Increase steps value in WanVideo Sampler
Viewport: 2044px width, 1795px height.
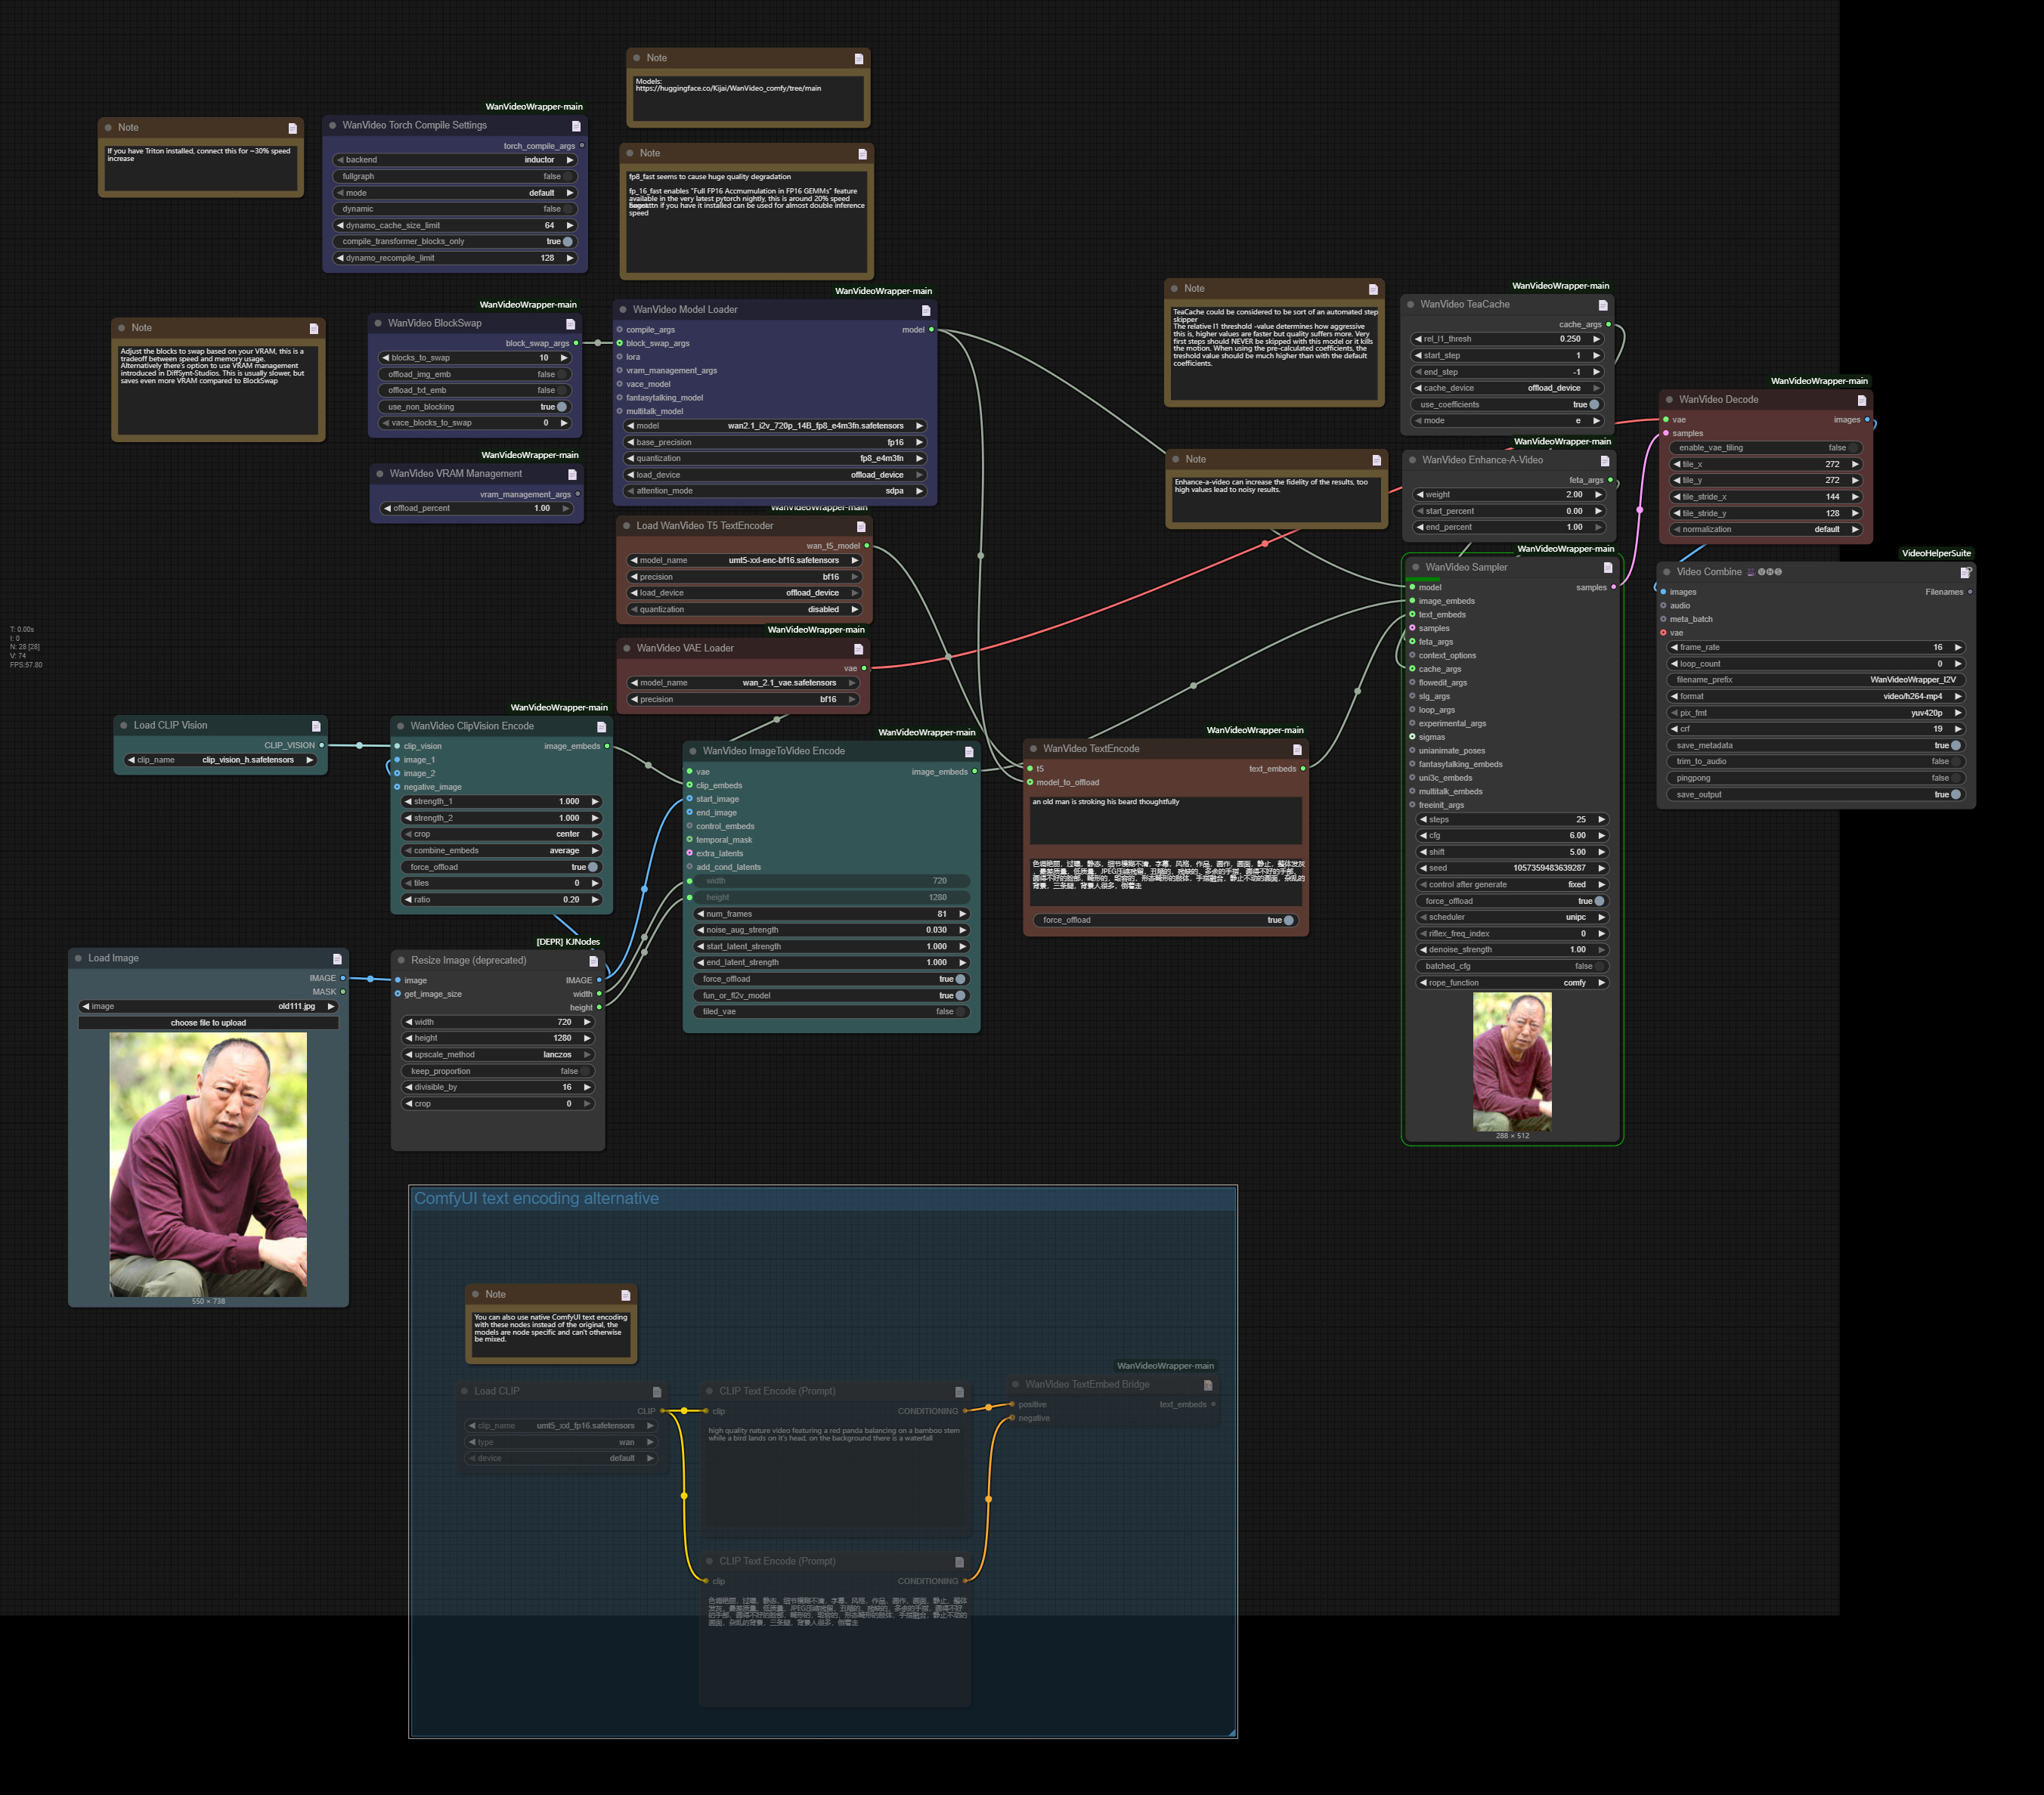1601,820
